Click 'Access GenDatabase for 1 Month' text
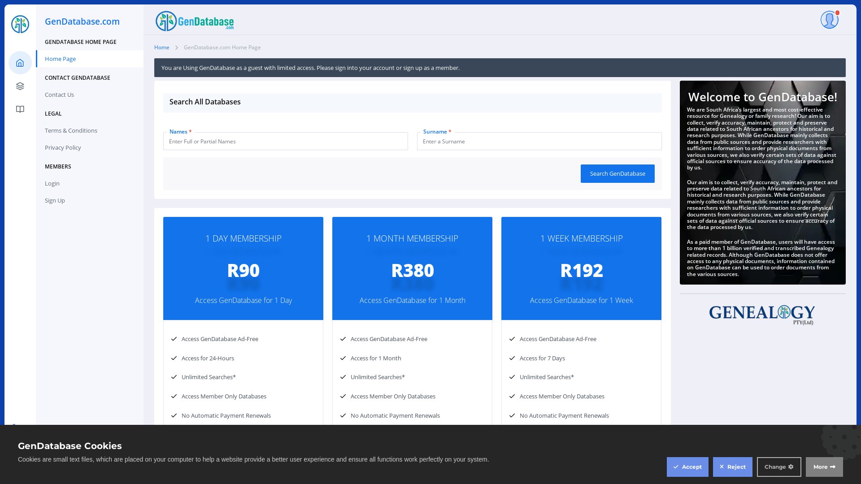This screenshot has width=861, height=484. 413,300
